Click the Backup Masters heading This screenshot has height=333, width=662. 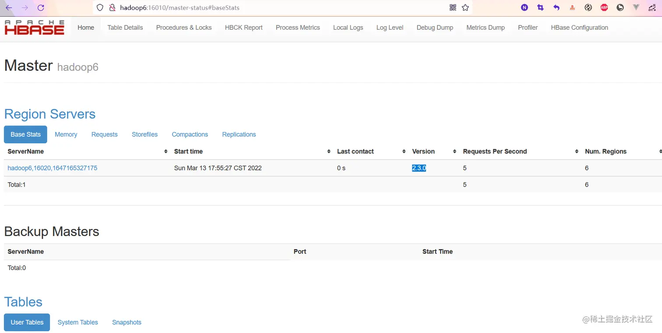click(x=52, y=231)
